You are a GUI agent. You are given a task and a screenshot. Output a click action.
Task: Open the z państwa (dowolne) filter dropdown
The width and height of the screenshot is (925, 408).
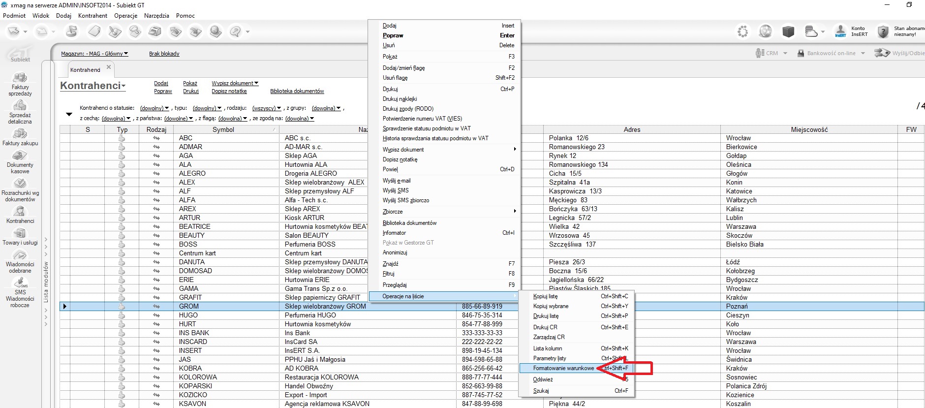179,119
